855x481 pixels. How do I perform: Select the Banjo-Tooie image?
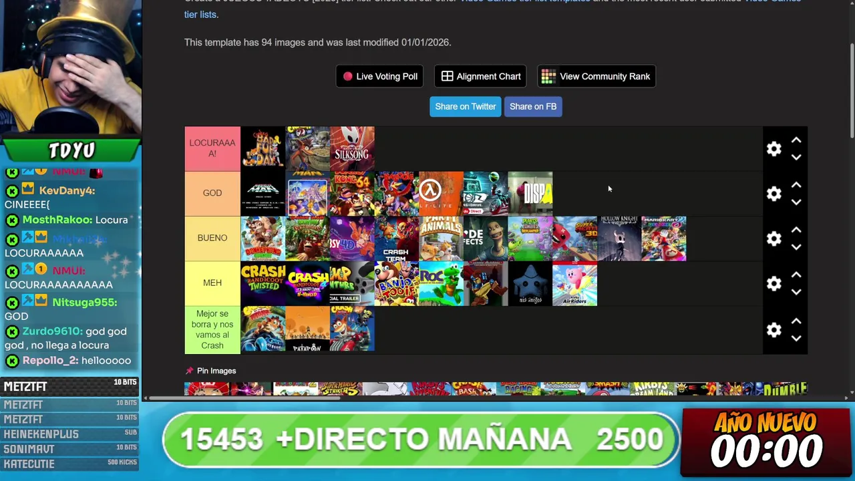point(397,283)
